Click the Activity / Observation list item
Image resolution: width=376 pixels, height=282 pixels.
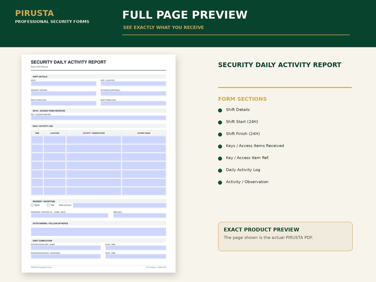247,182
